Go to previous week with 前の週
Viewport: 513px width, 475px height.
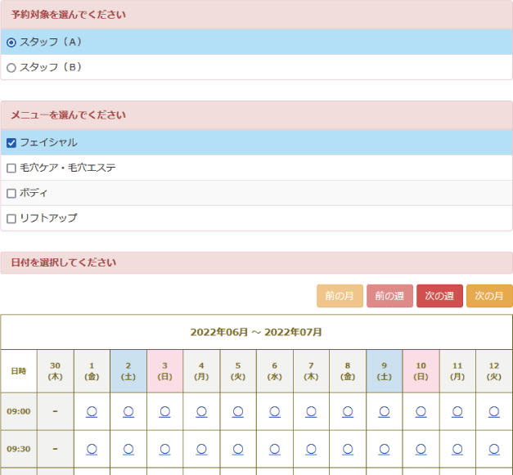[389, 296]
